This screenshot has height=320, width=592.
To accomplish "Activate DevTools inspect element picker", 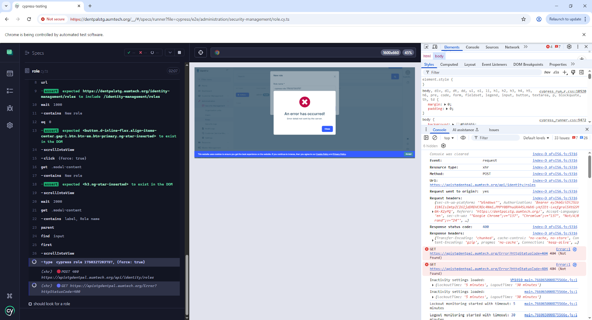I will [426, 47].
